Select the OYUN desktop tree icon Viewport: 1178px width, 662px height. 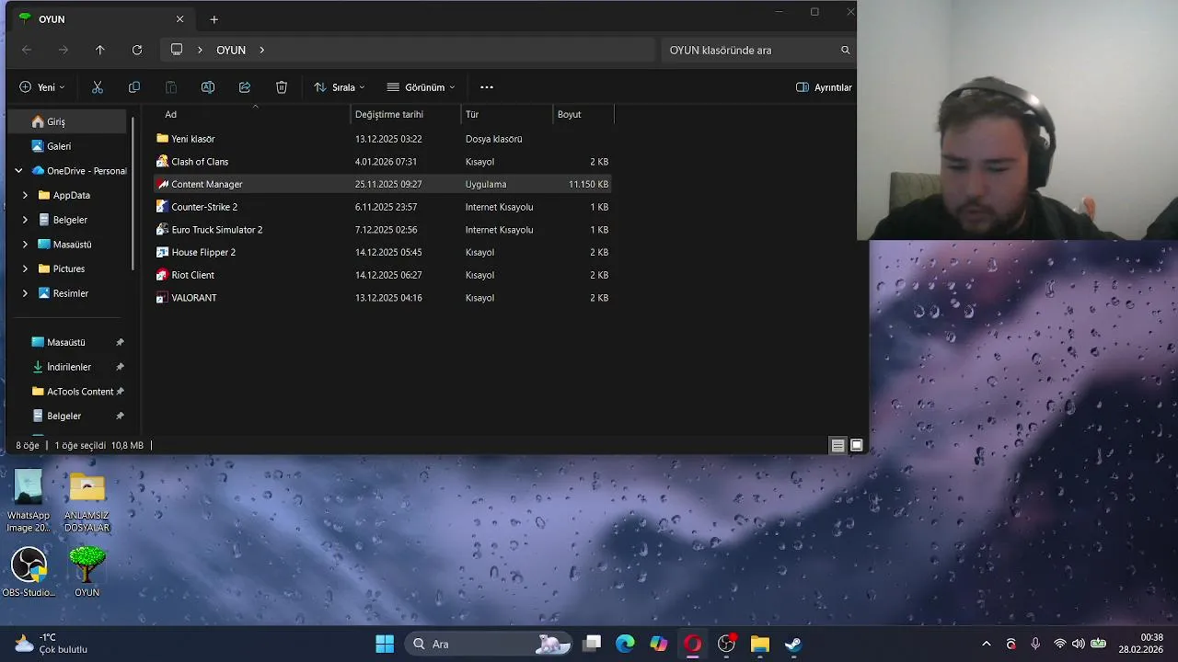(87, 572)
